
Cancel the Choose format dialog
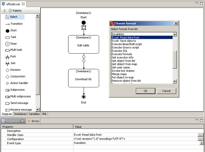(166, 91)
